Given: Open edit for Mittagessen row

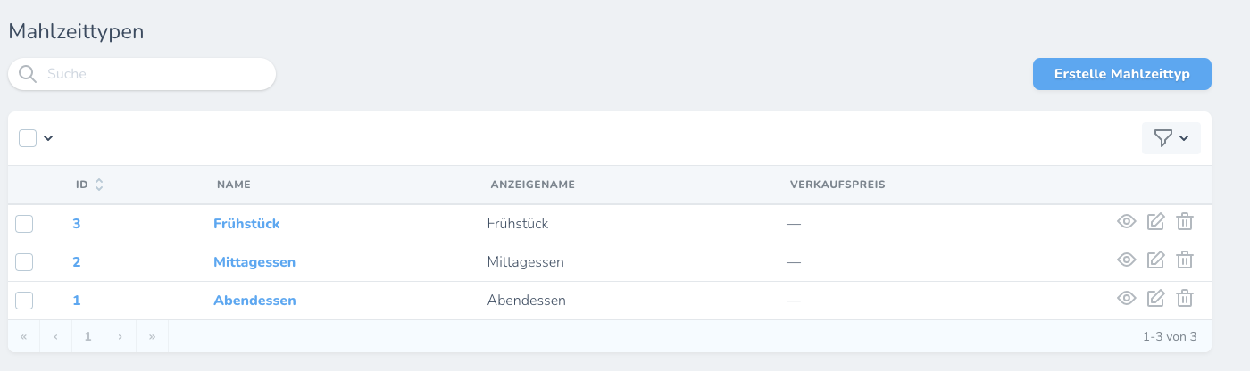Looking at the screenshot, I should (x=1155, y=260).
